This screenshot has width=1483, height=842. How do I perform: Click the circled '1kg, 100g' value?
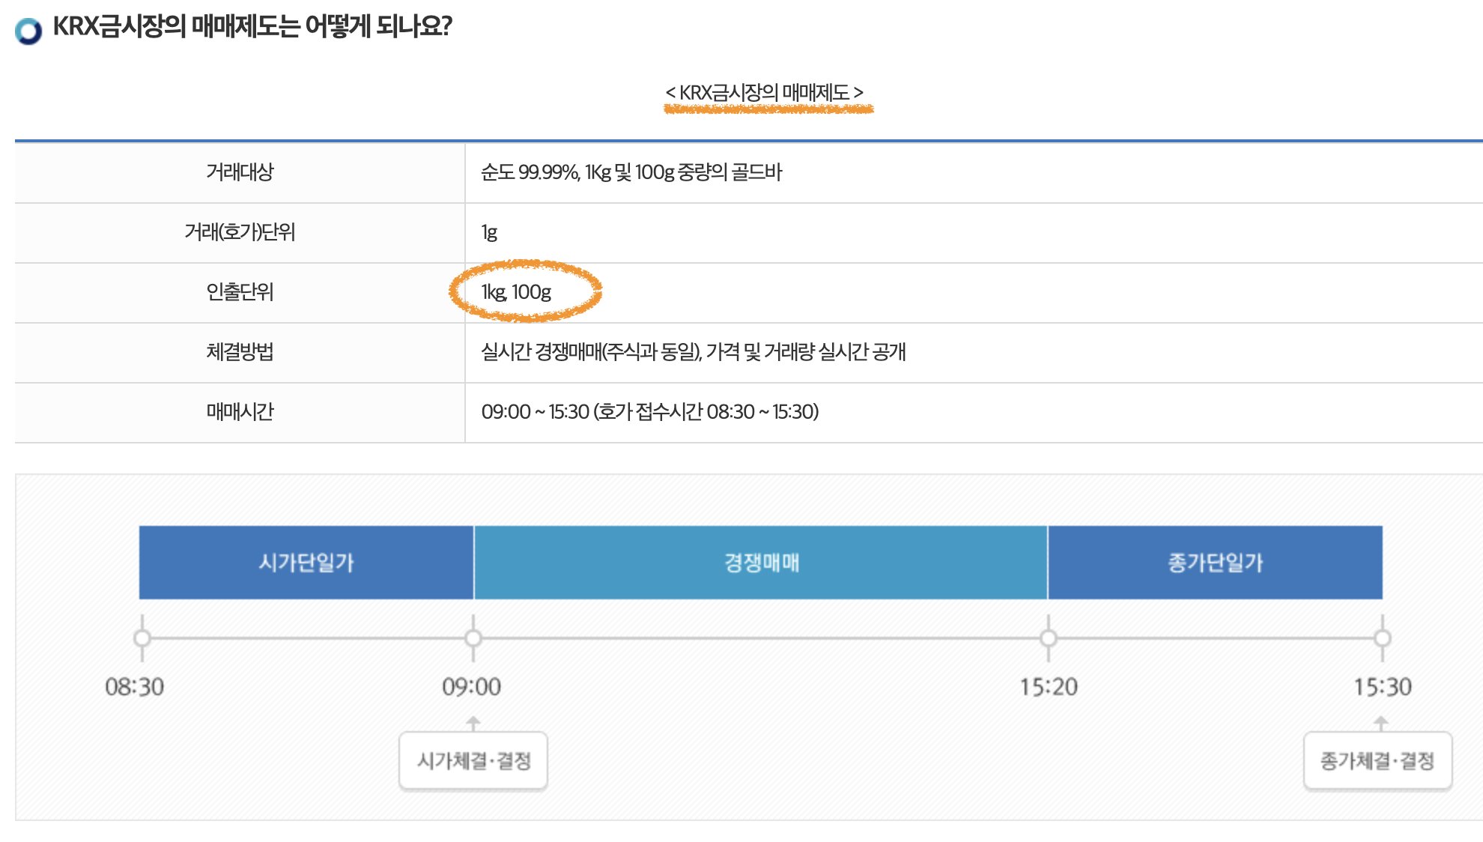[516, 292]
